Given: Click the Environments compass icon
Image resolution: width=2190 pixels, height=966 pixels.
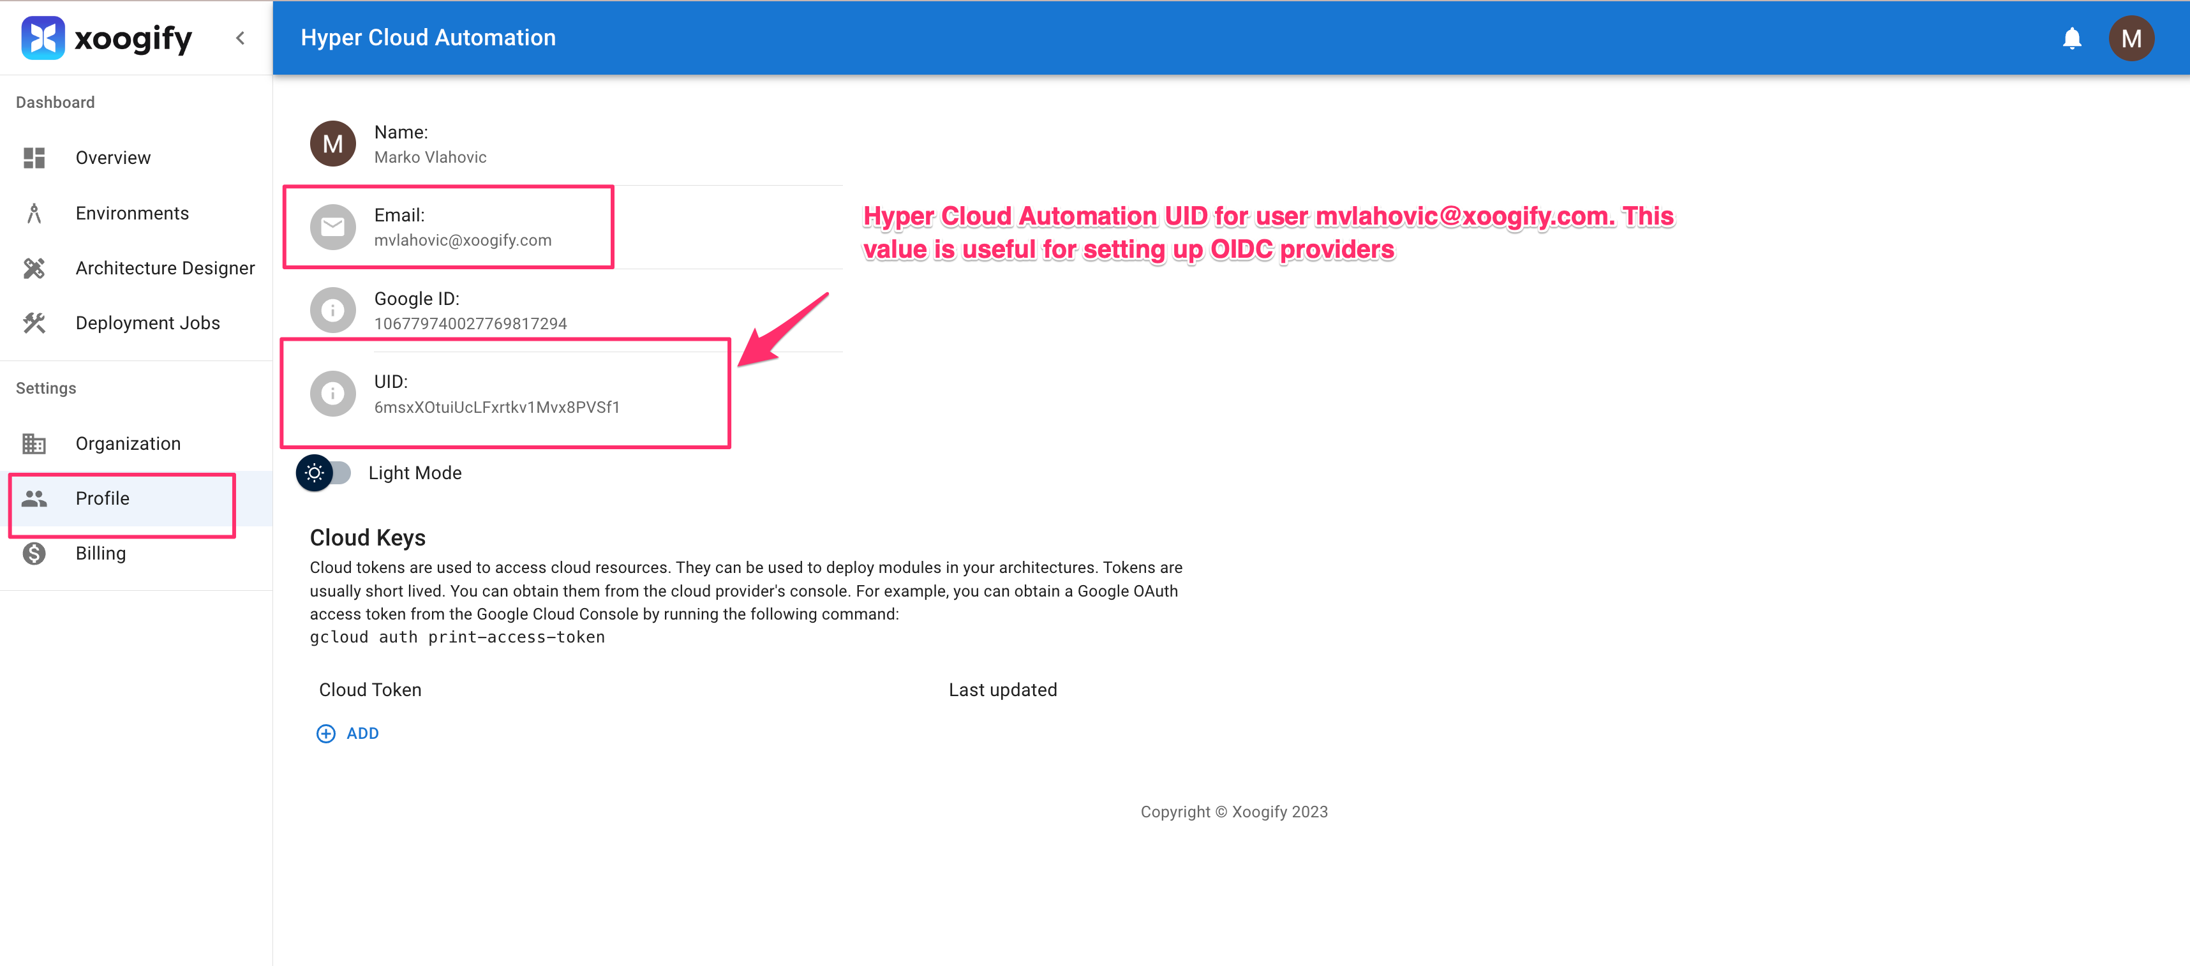Looking at the screenshot, I should coord(34,214).
